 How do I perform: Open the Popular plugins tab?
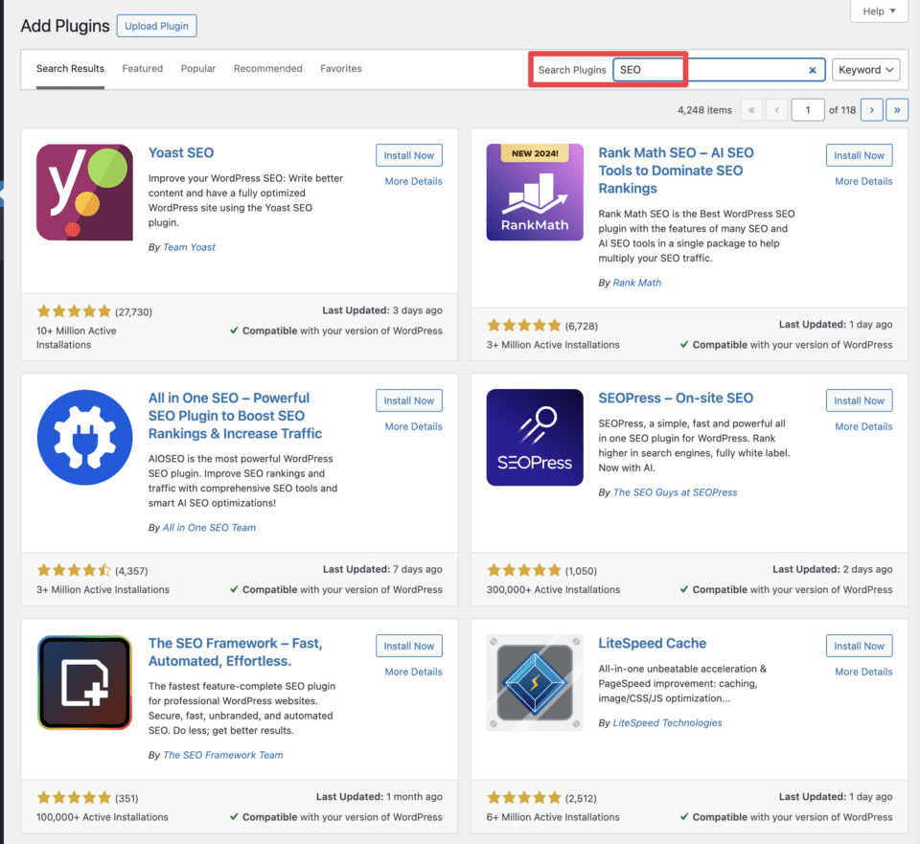pyautogui.click(x=198, y=69)
